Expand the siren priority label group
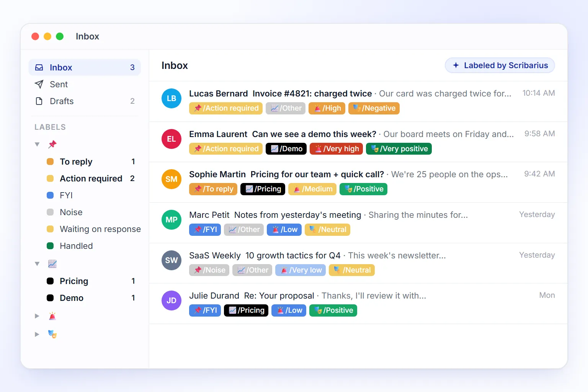The width and height of the screenshot is (588, 392). (x=37, y=316)
